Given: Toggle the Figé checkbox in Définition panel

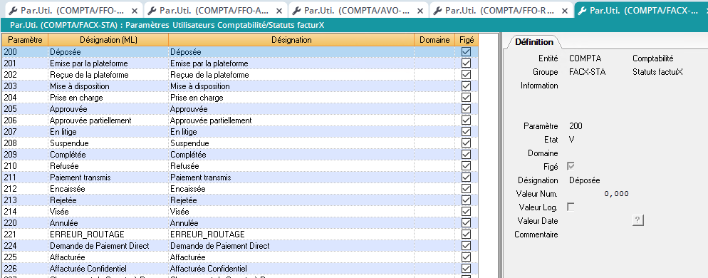Looking at the screenshot, I should (571, 166).
